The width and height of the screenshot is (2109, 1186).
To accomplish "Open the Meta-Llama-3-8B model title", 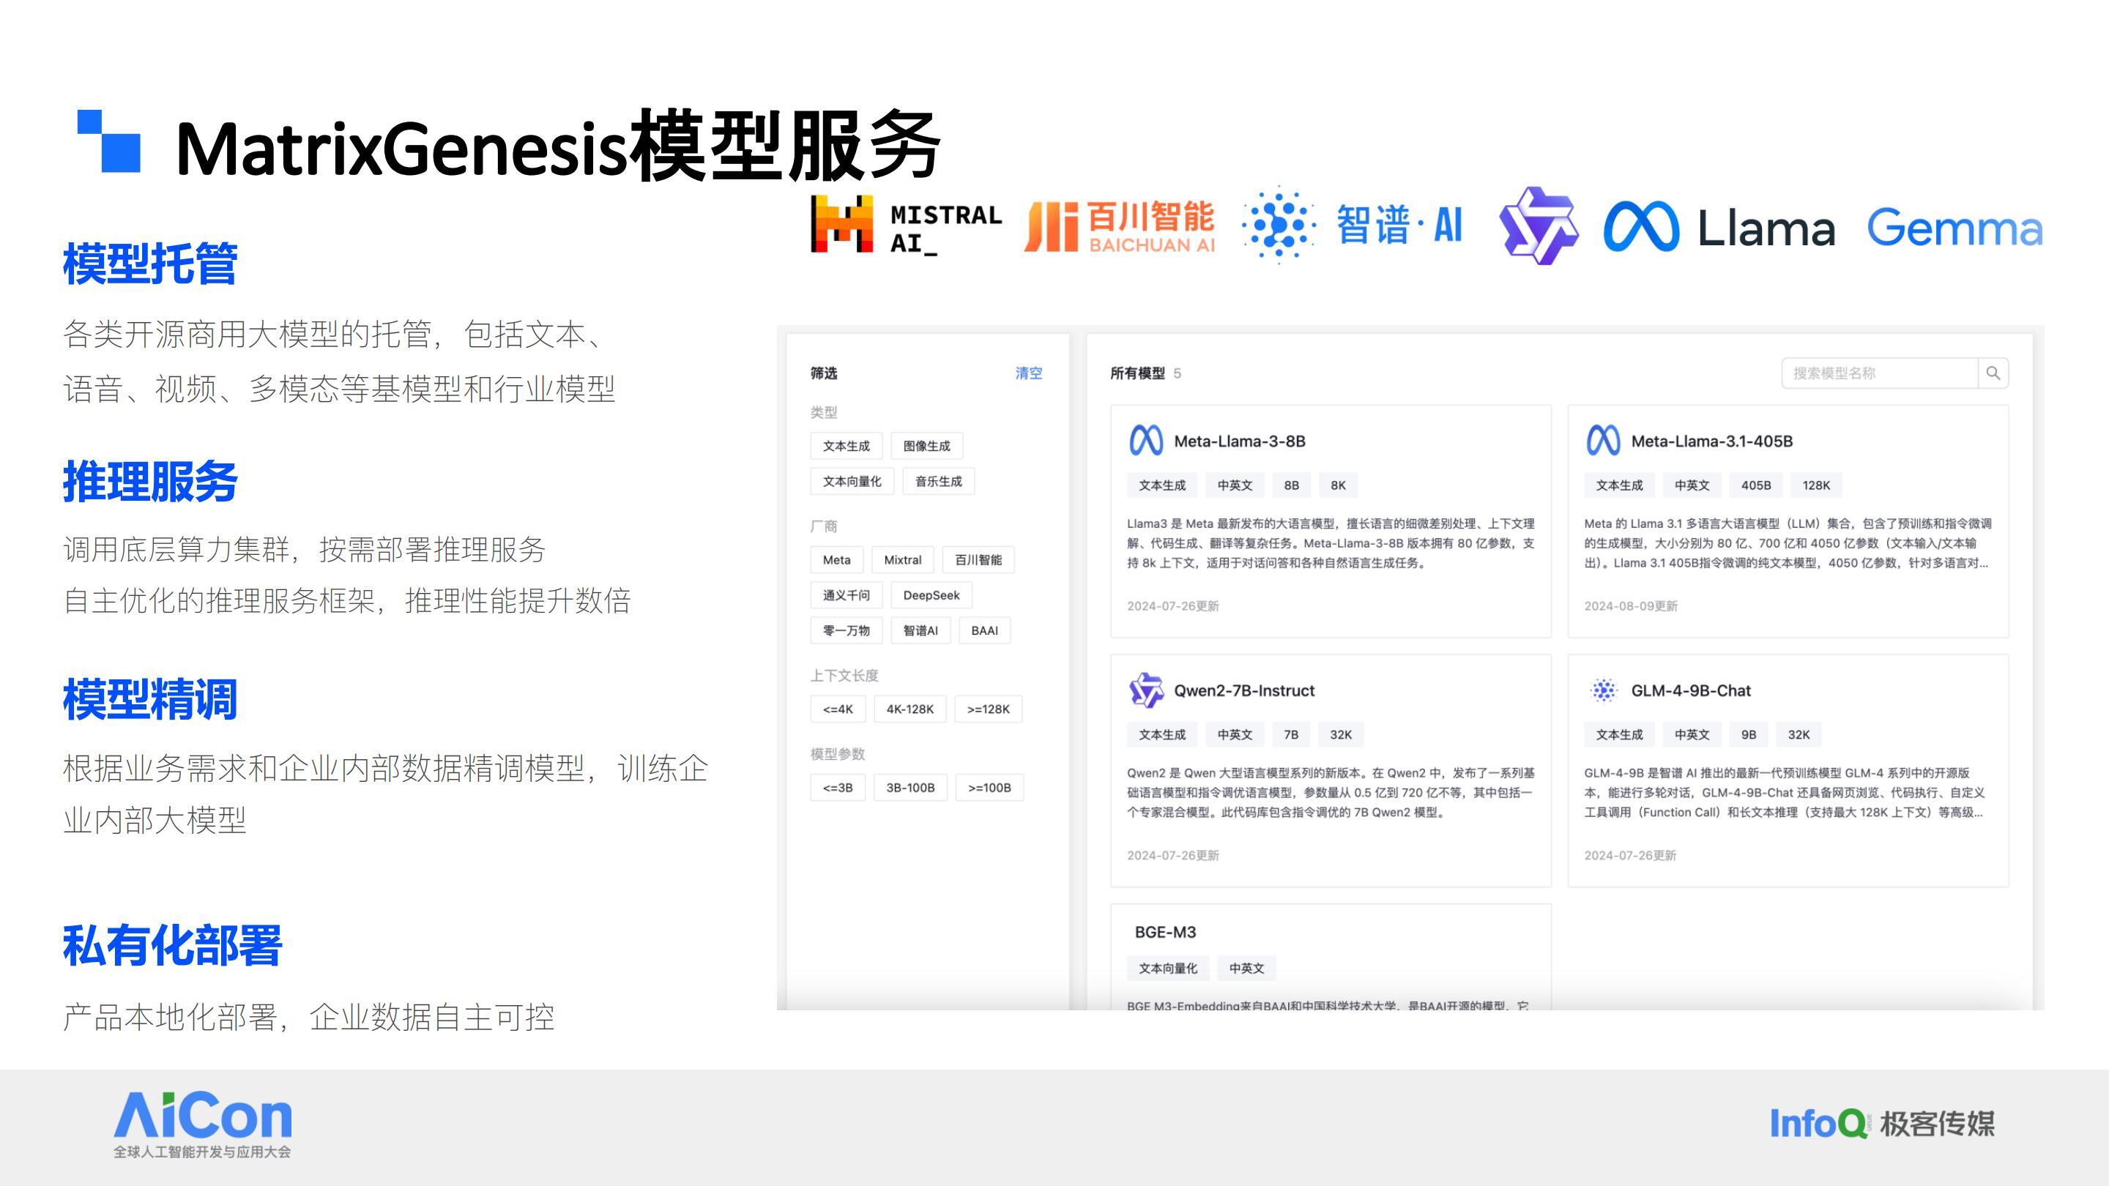I will [x=1240, y=441].
